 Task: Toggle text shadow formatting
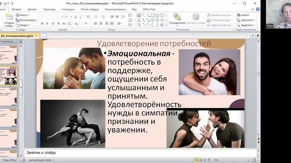(x=58, y=24)
